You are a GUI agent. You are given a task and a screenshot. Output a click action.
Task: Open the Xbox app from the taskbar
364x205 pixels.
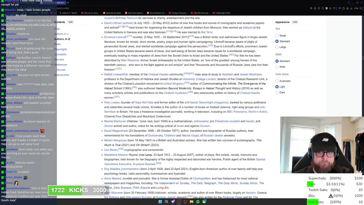204,202
